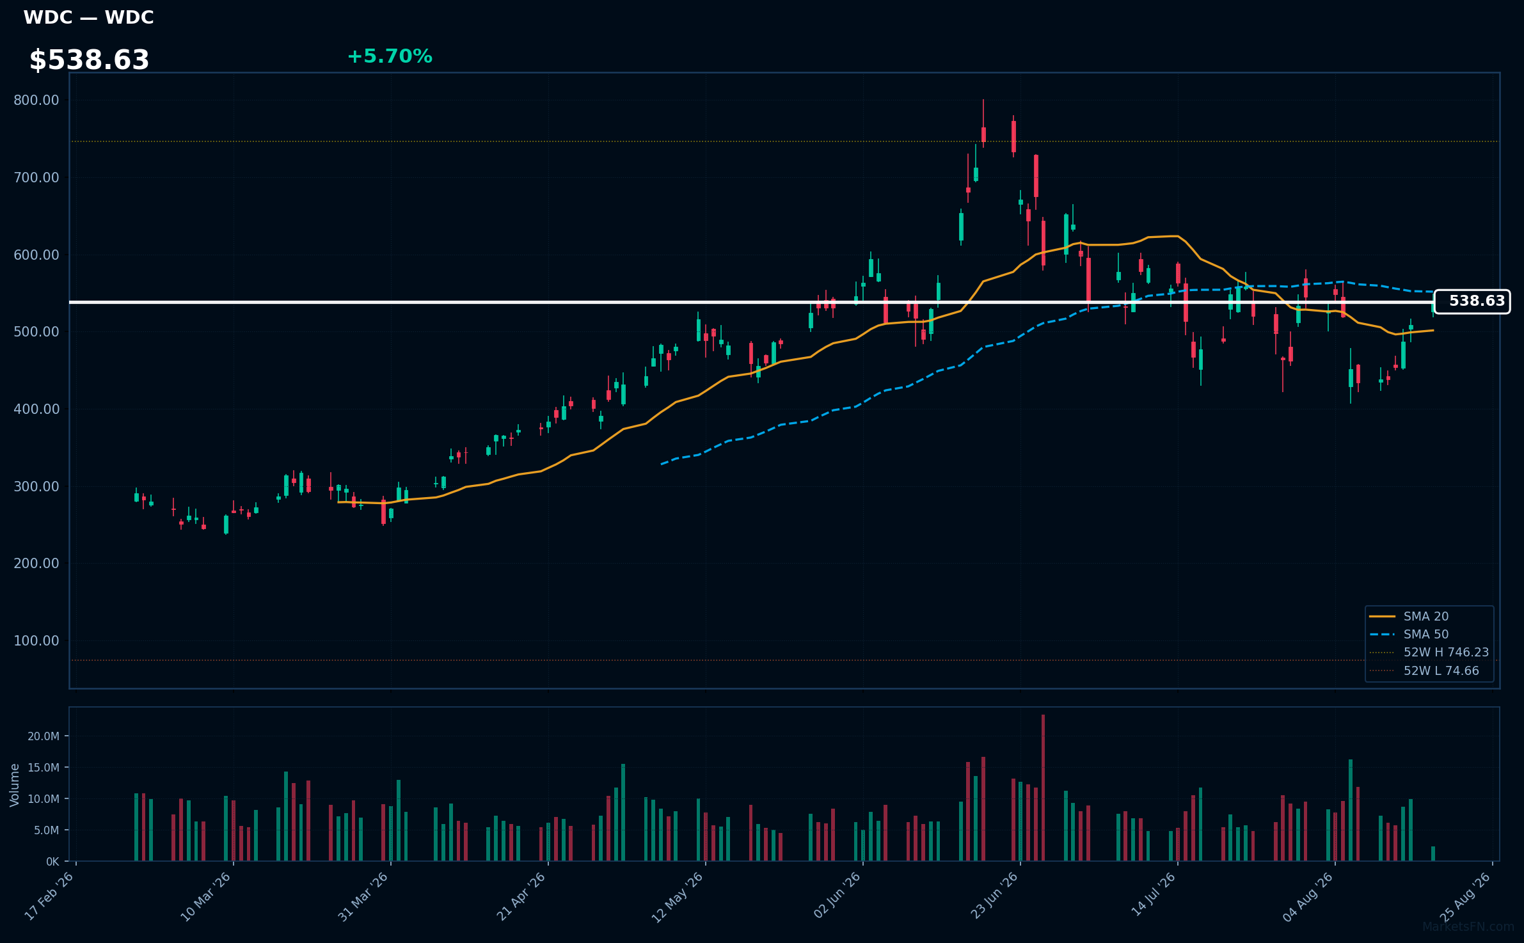Click the tallest red volume bar above 20M
The height and width of the screenshot is (943, 1524).
point(1043,788)
